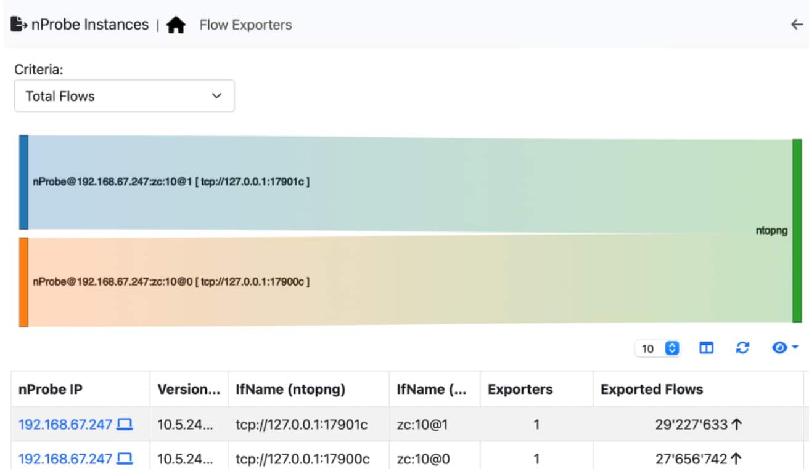The image size is (809, 469).
Task: Click the green ntopng Sankey node bar
Action: click(797, 231)
